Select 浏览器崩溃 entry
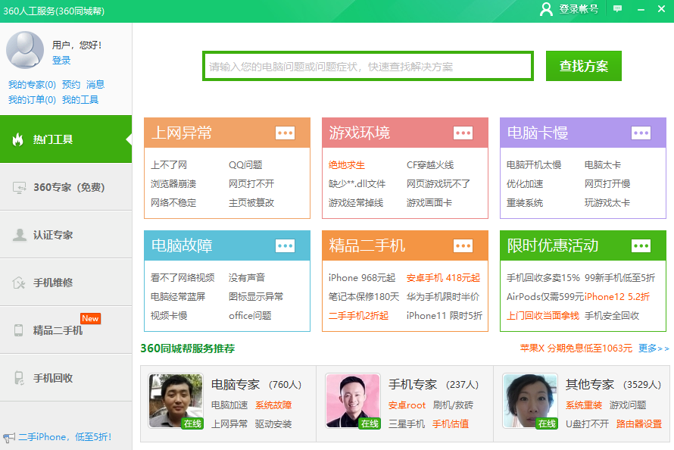This screenshot has height=450, width=674. 173,184
